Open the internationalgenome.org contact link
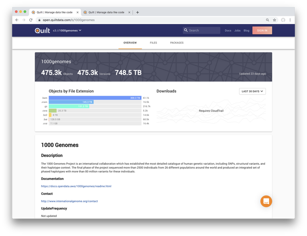The height and width of the screenshot is (236, 307). (69, 201)
